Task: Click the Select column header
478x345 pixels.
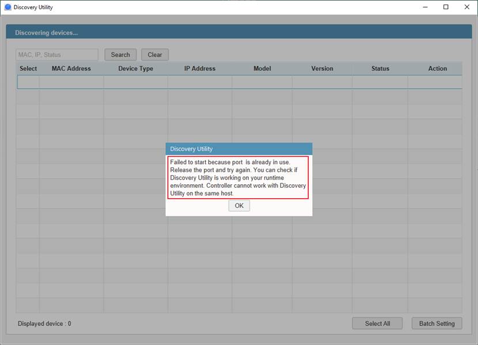Action: 28,69
